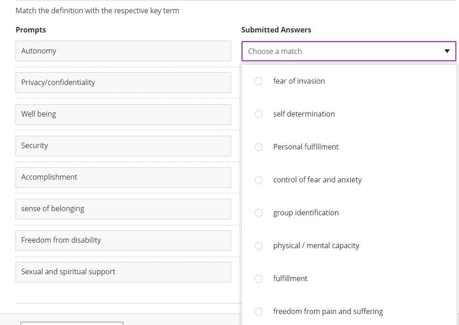Viewport: 459px width, 325px height.
Task: Click the Freedom from disability prompt
Action: coord(123,240)
